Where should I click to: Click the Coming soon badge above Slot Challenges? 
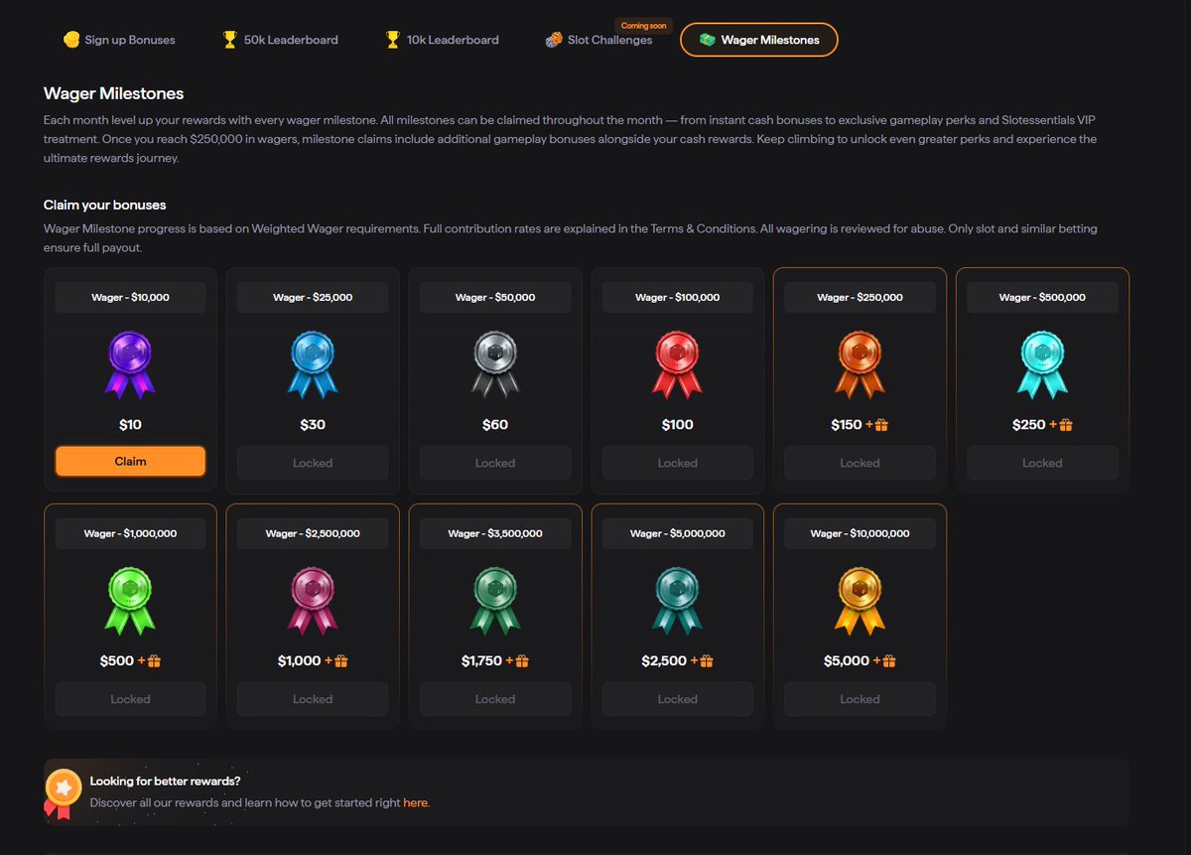tap(642, 25)
